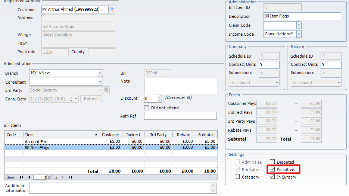The width and height of the screenshot is (349, 196).
Task: Toggle the Sensitive checkbox
Action: [x=272, y=170]
